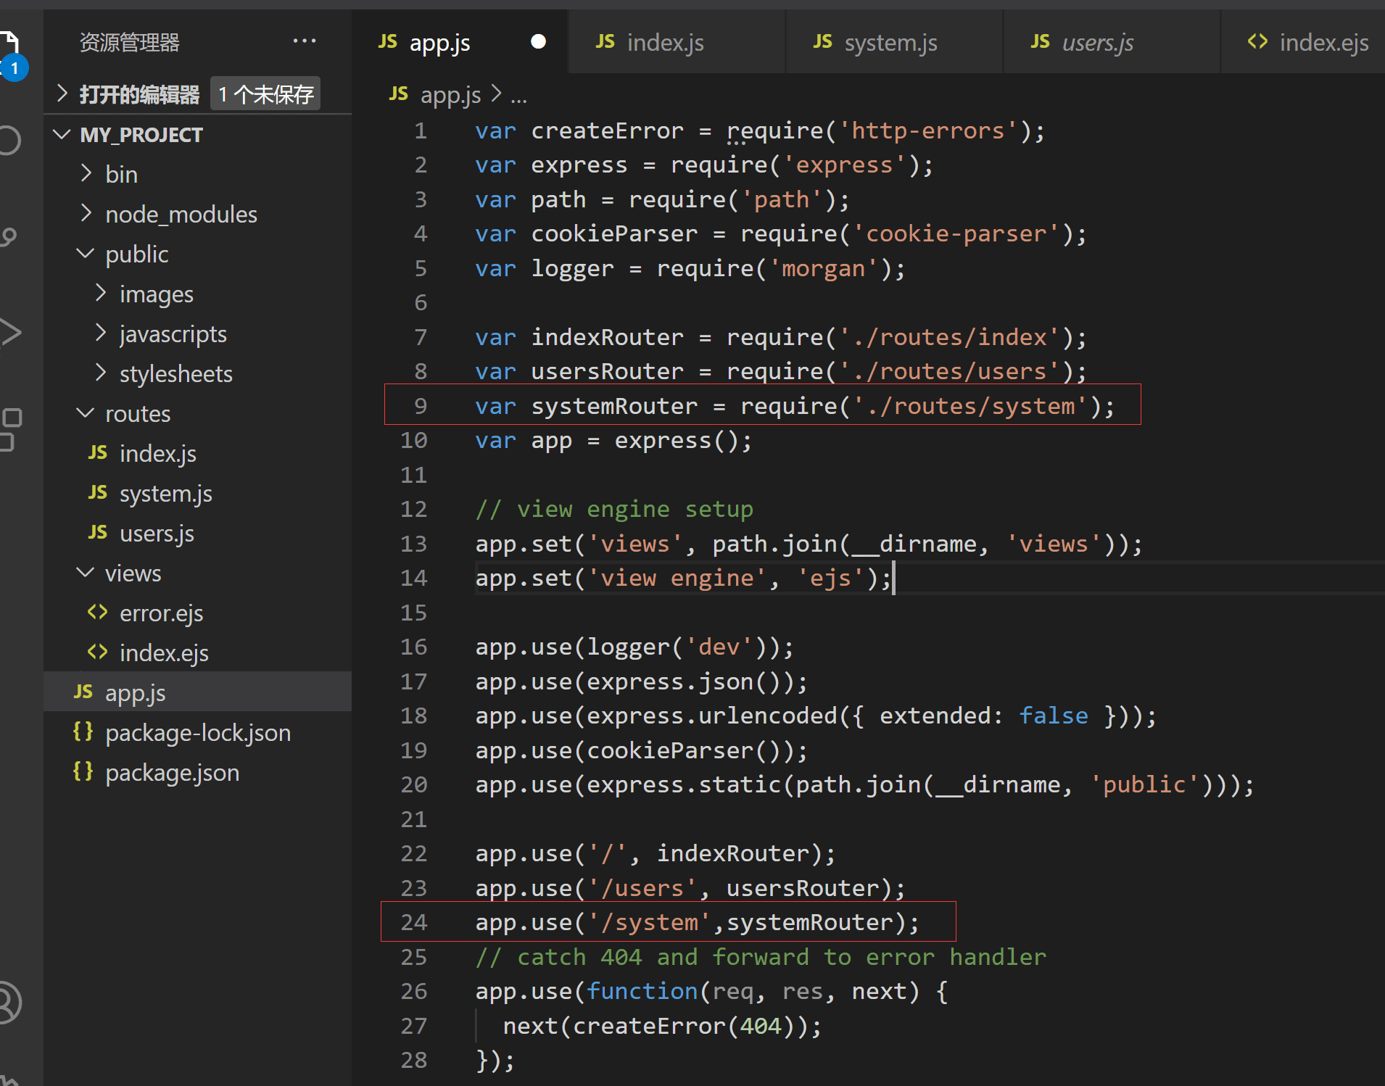Click the Explorer more actions ellipsis

304,41
